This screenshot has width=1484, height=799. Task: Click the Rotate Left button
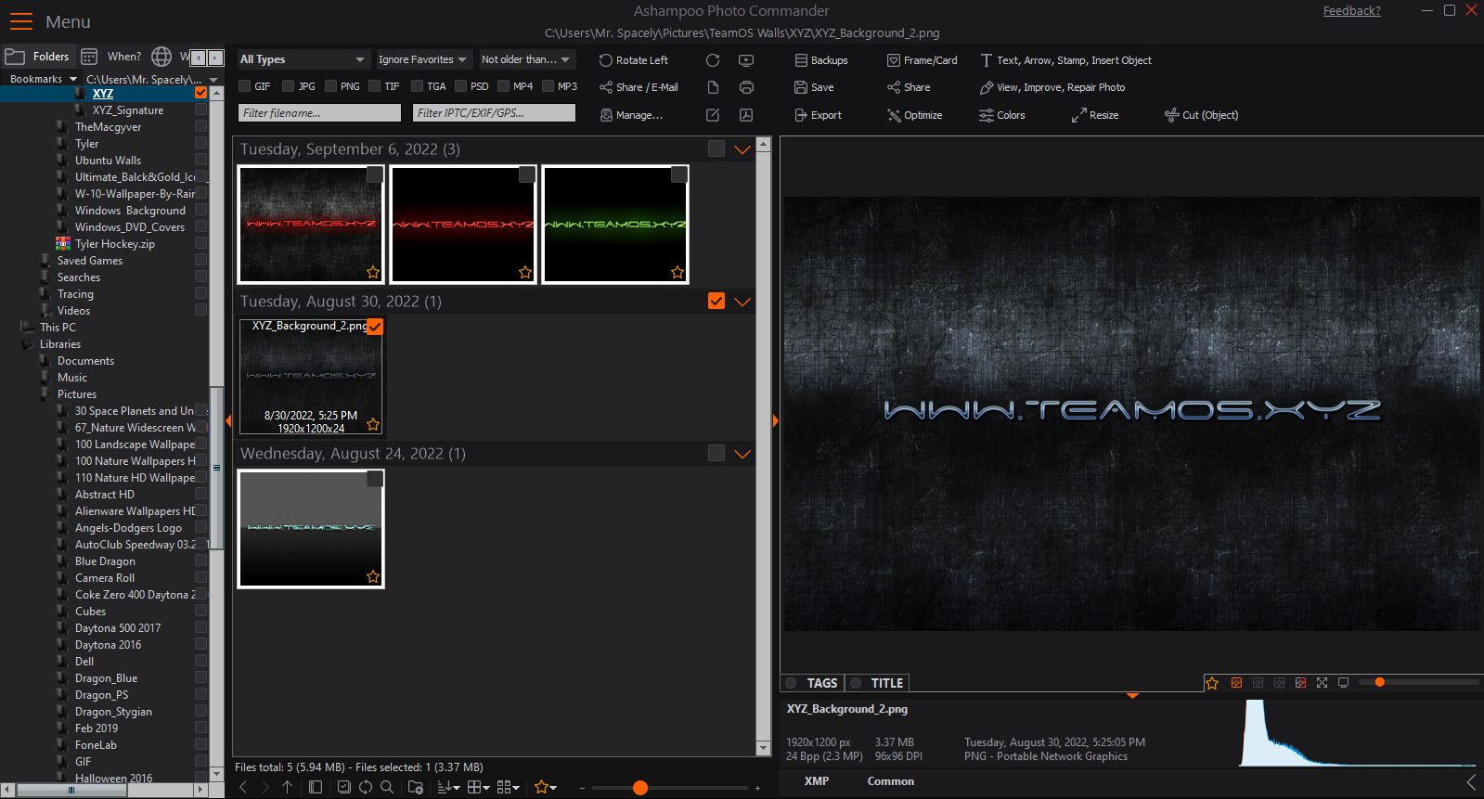[x=634, y=60]
